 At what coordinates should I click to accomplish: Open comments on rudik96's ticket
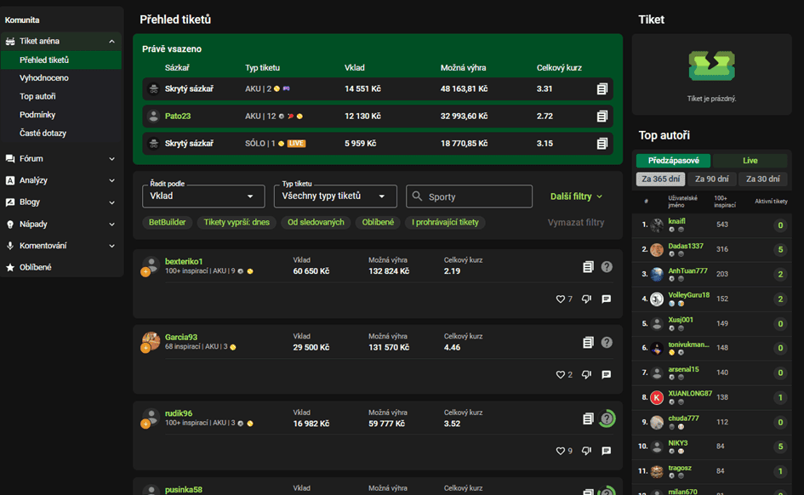(606, 452)
